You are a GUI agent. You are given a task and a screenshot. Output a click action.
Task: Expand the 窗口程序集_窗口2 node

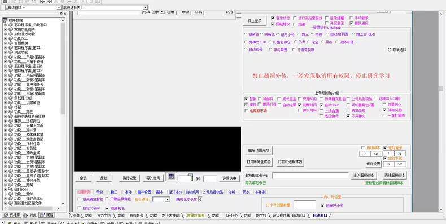click(x=5, y=66)
